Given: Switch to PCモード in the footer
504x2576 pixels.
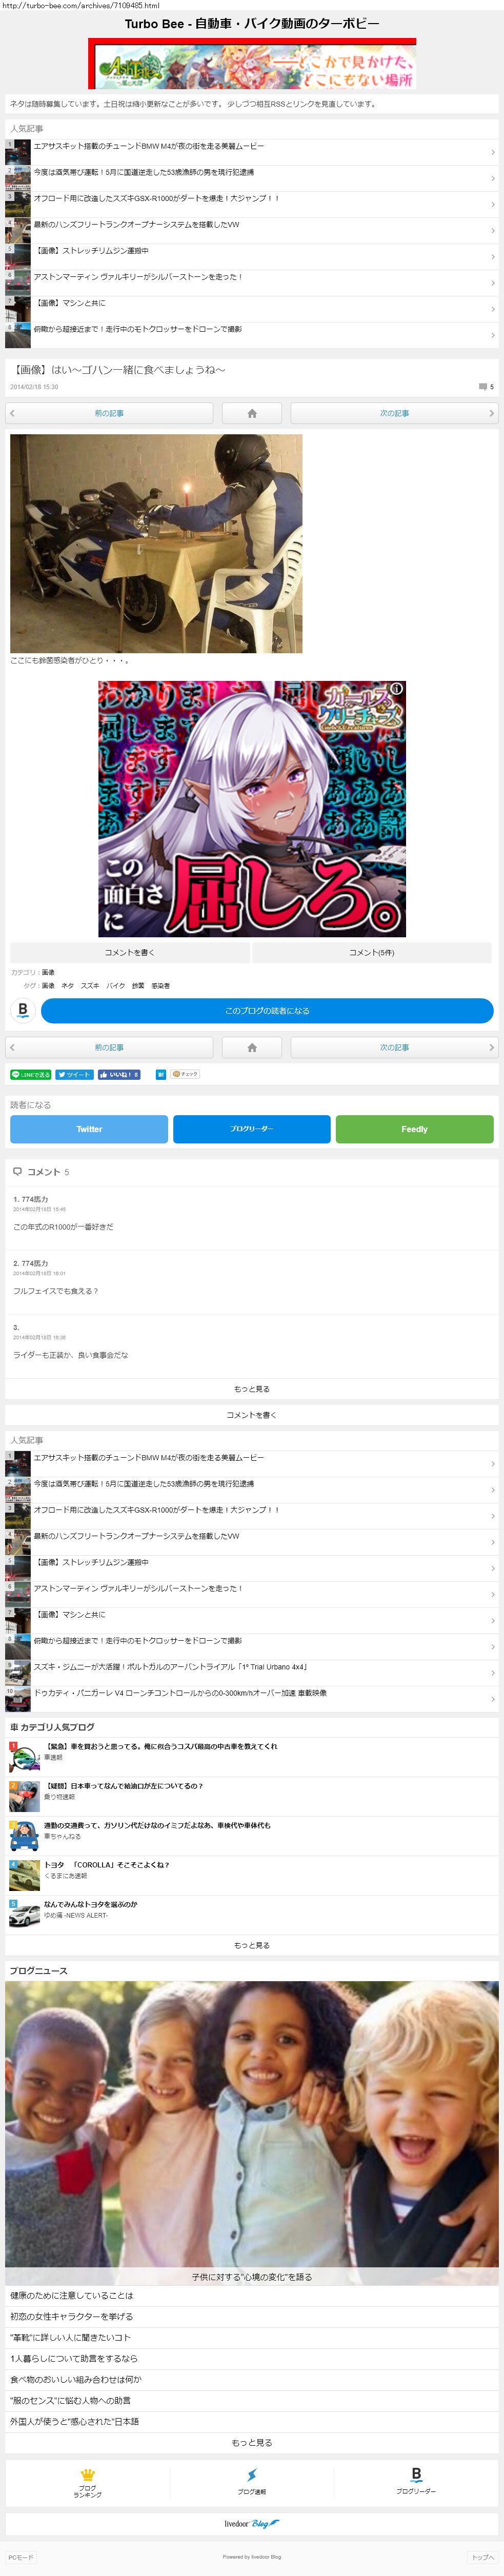Looking at the screenshot, I should coord(21,2557).
